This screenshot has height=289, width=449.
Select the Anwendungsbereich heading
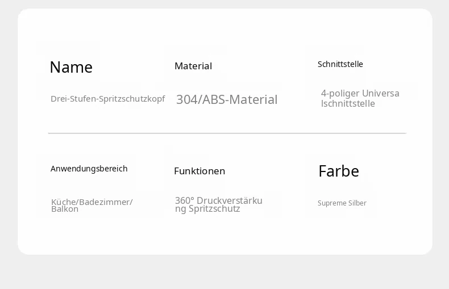(x=89, y=169)
